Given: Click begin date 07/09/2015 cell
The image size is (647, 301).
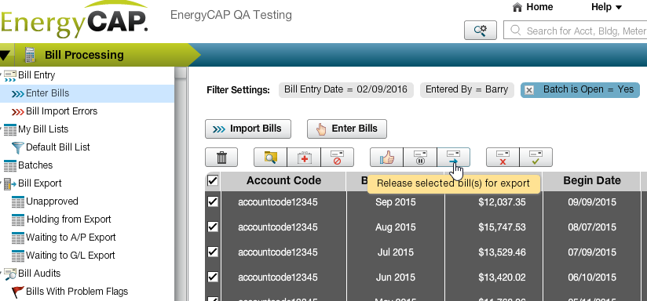Looking at the screenshot, I should pos(592,252).
